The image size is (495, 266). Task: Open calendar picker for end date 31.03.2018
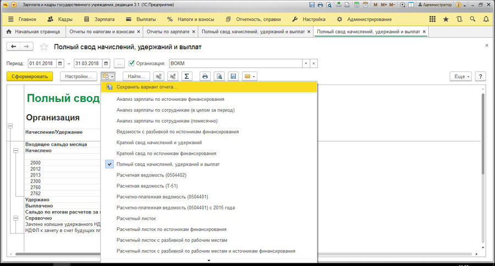point(106,63)
